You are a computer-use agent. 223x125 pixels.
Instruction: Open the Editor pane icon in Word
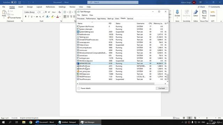[196, 12]
